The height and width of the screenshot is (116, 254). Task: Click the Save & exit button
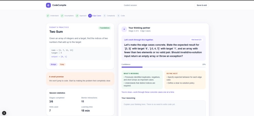point(202,5)
